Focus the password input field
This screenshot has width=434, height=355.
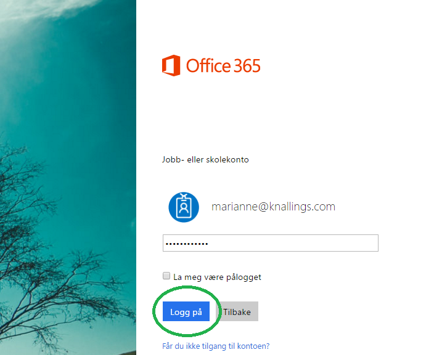[x=271, y=243]
